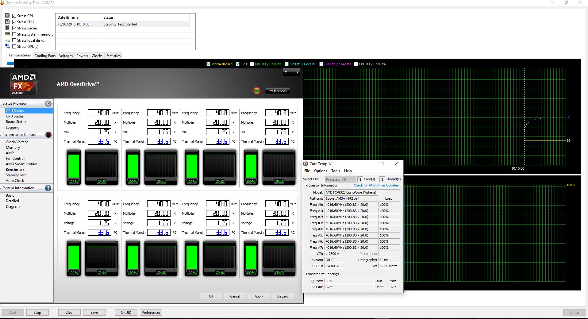The width and height of the screenshot is (588, 319).
Task: Open AMD Smart Profiles
Action: (21, 164)
